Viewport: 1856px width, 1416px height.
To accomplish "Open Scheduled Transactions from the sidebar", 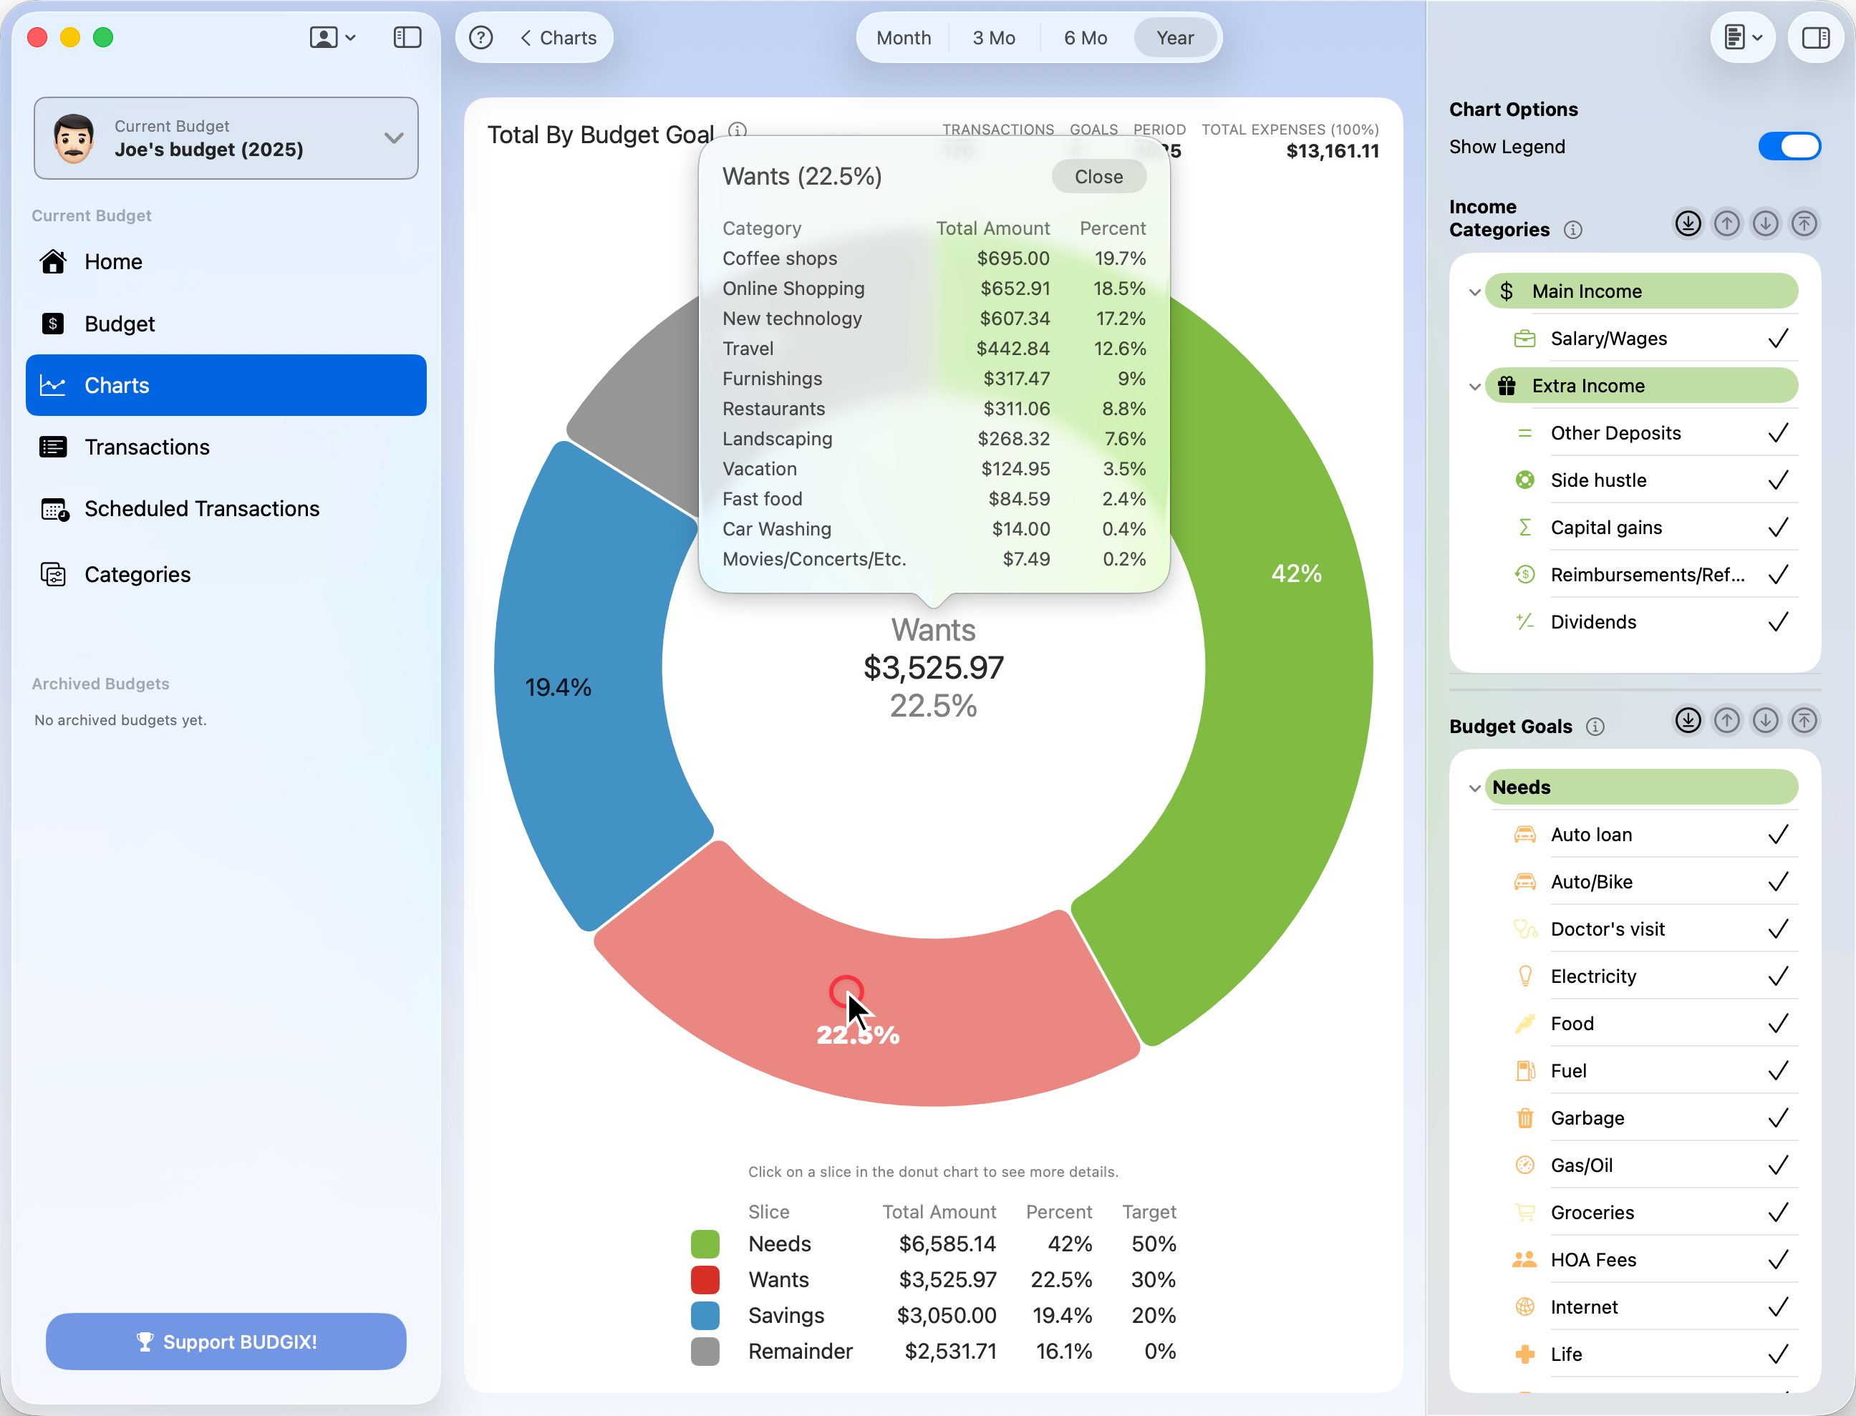I will tap(201, 509).
